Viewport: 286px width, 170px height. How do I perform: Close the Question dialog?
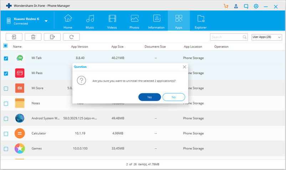point(184,67)
